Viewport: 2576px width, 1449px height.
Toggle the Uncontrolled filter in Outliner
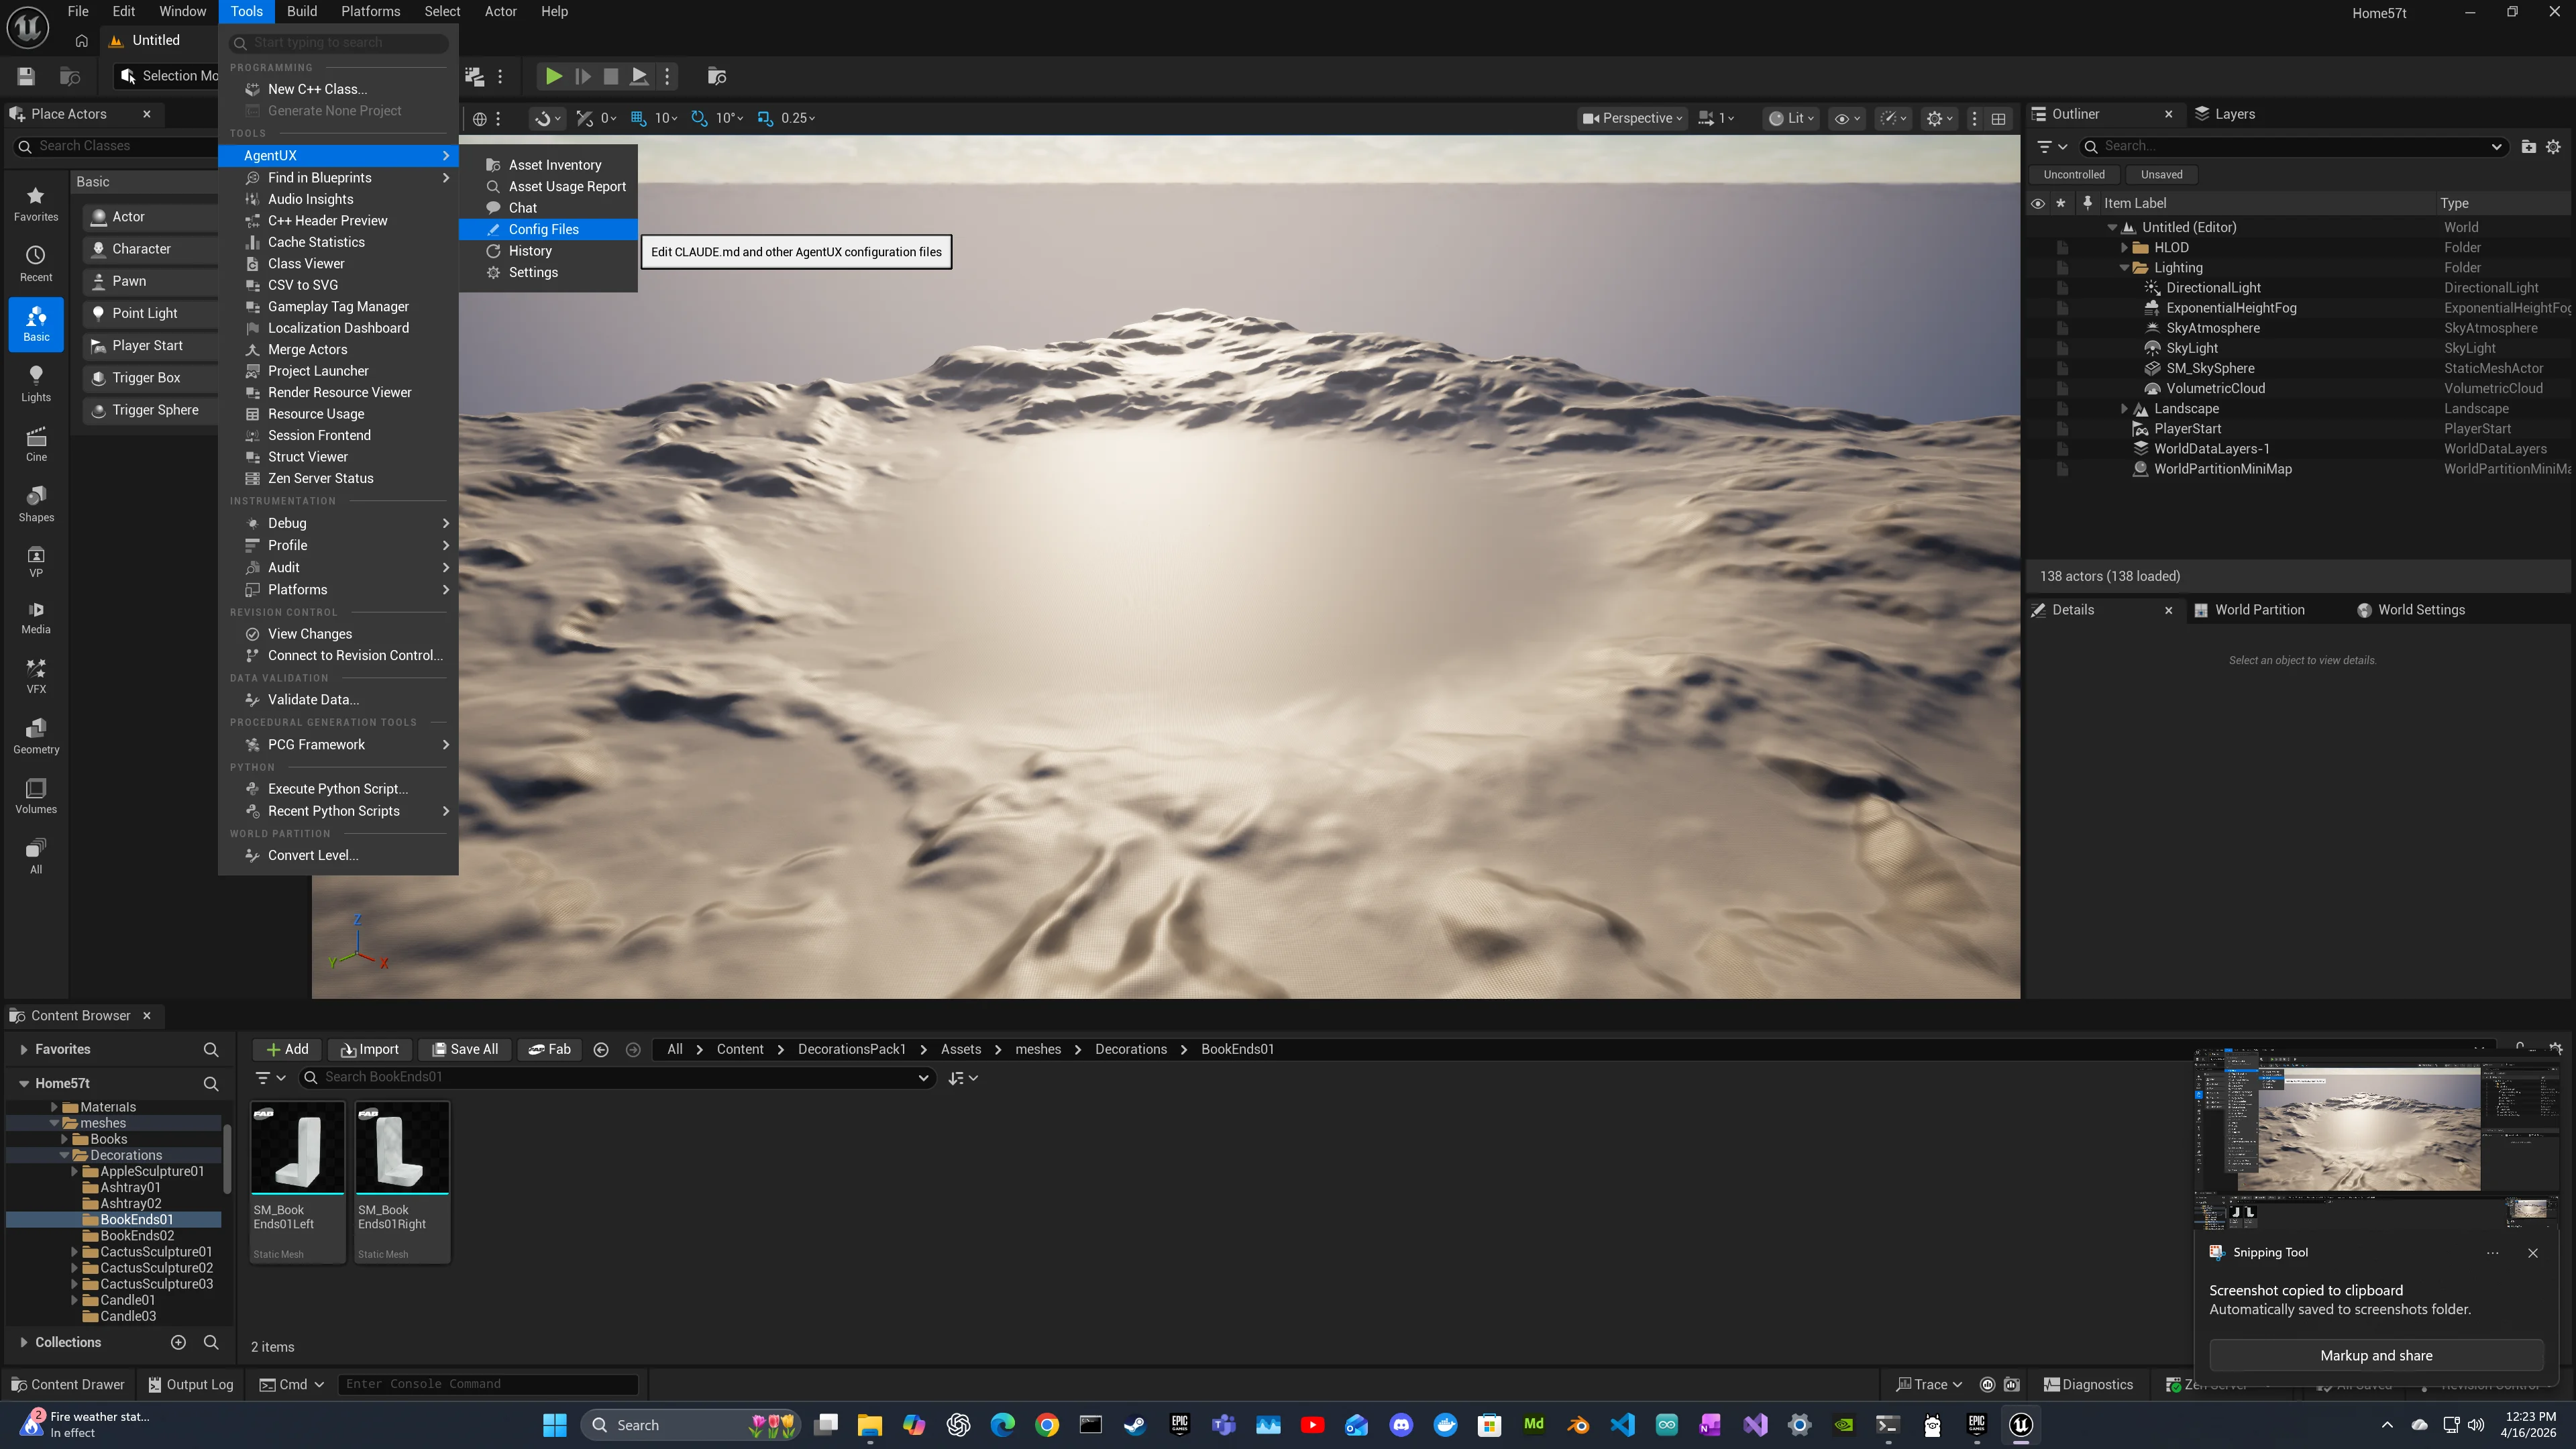click(2074, 174)
